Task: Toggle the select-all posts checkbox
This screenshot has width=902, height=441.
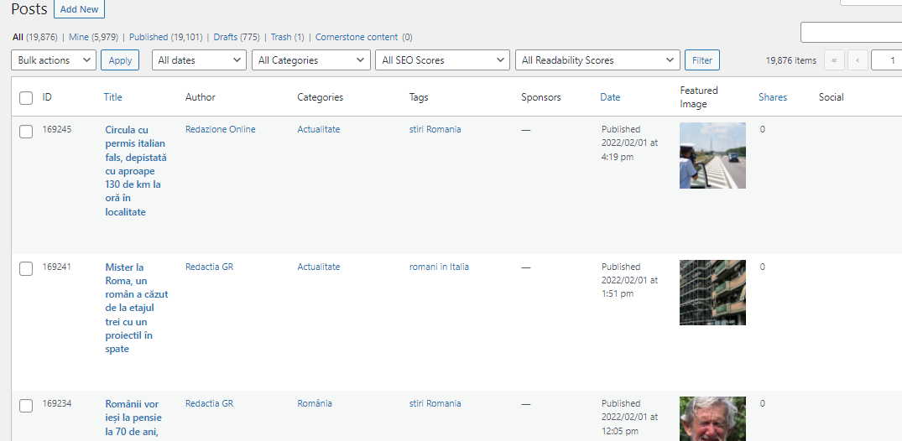Action: click(26, 98)
